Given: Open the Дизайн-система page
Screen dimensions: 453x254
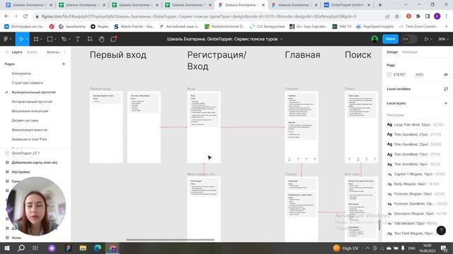Looking at the screenshot, I should [25, 121].
